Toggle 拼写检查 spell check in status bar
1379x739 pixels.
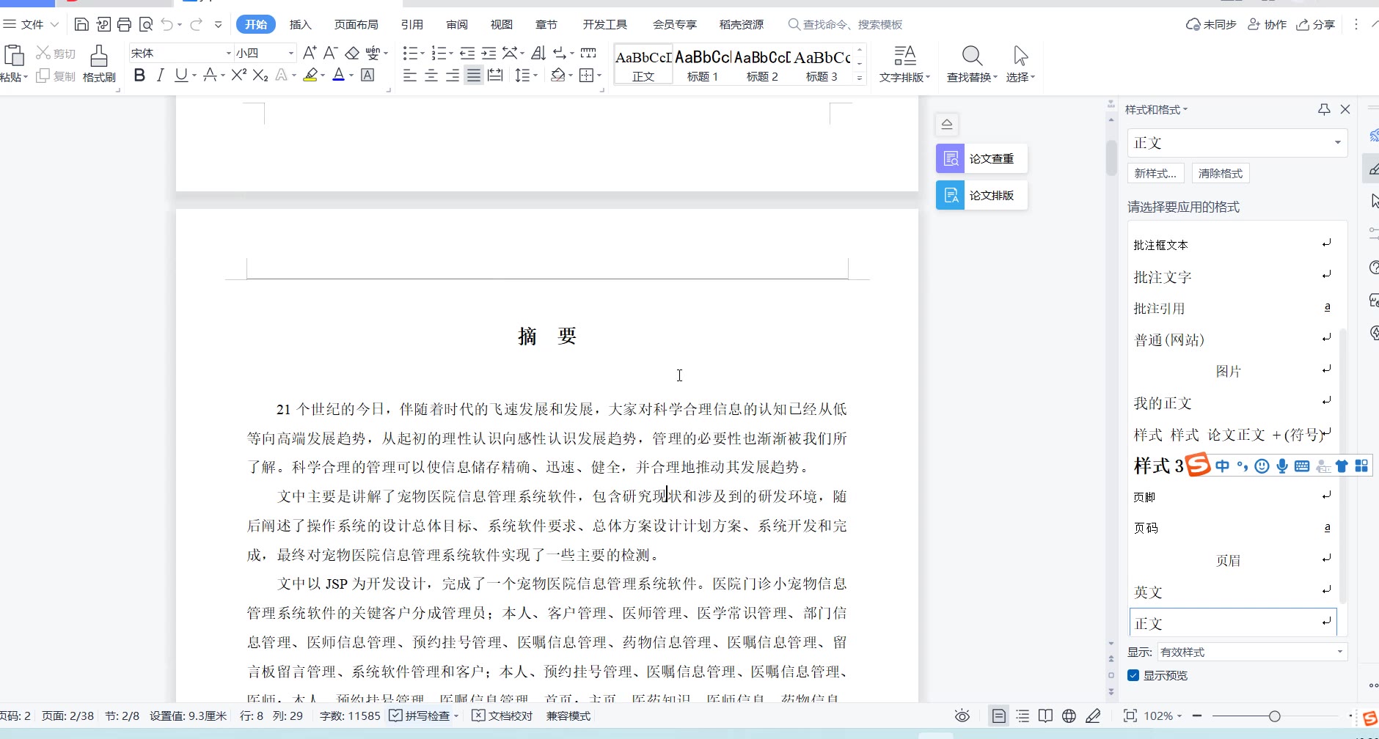pos(423,716)
